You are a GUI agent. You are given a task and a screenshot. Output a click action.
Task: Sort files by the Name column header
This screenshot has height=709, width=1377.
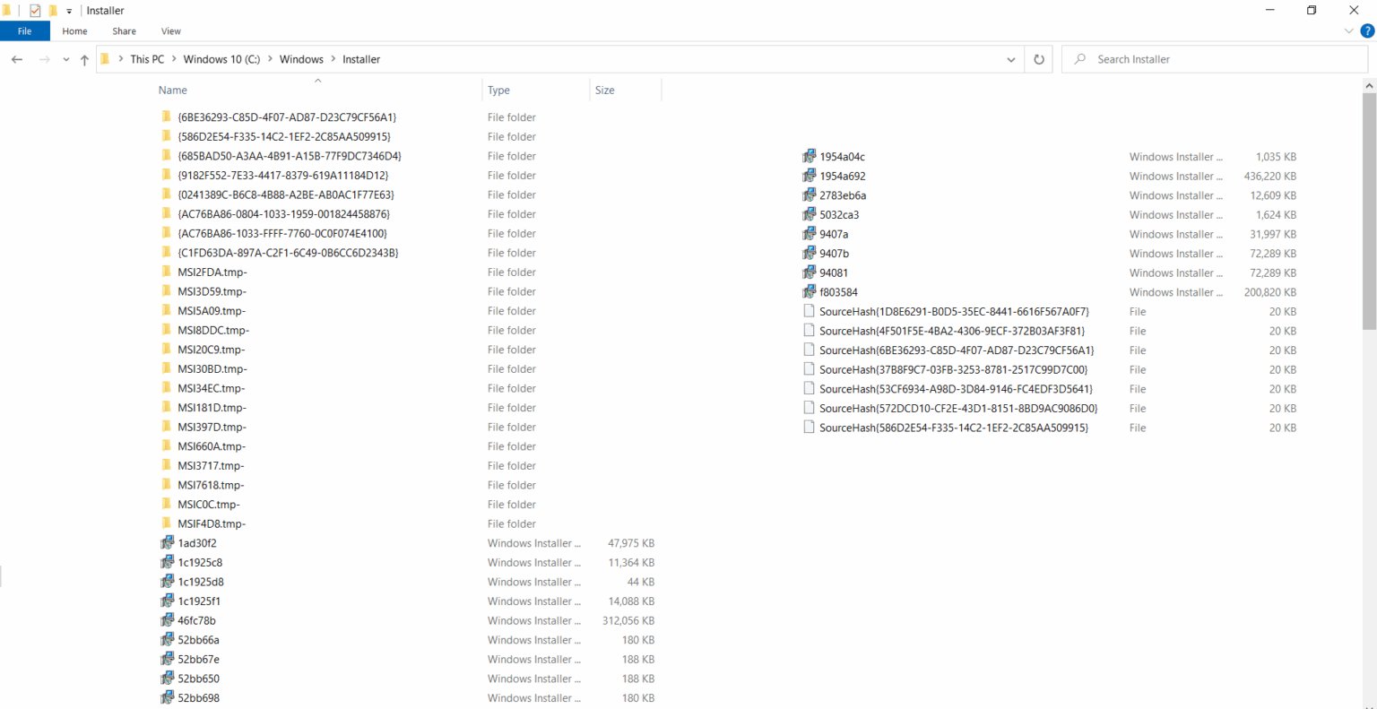click(x=173, y=90)
